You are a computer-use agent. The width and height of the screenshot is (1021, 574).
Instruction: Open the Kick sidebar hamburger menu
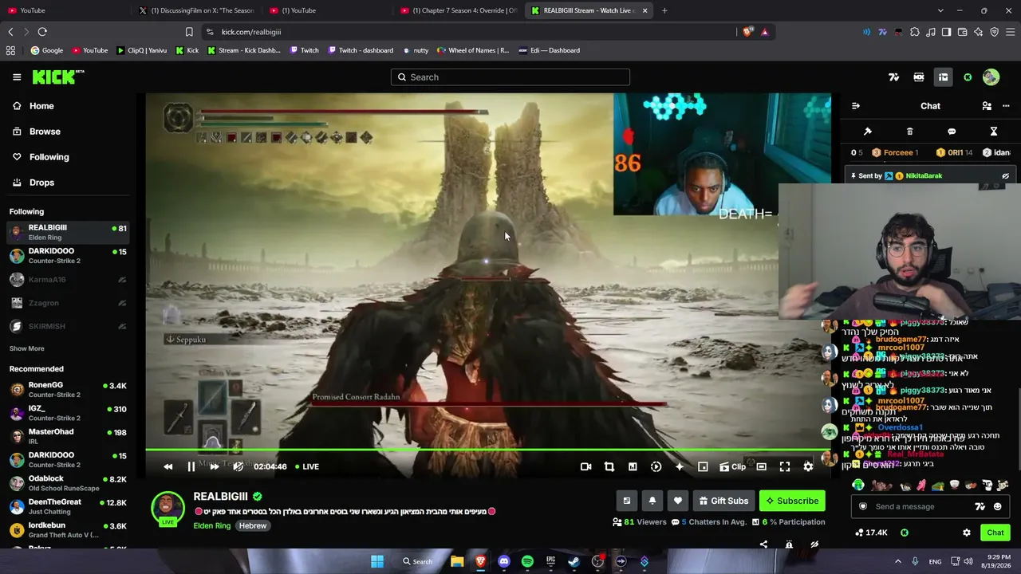[17, 77]
